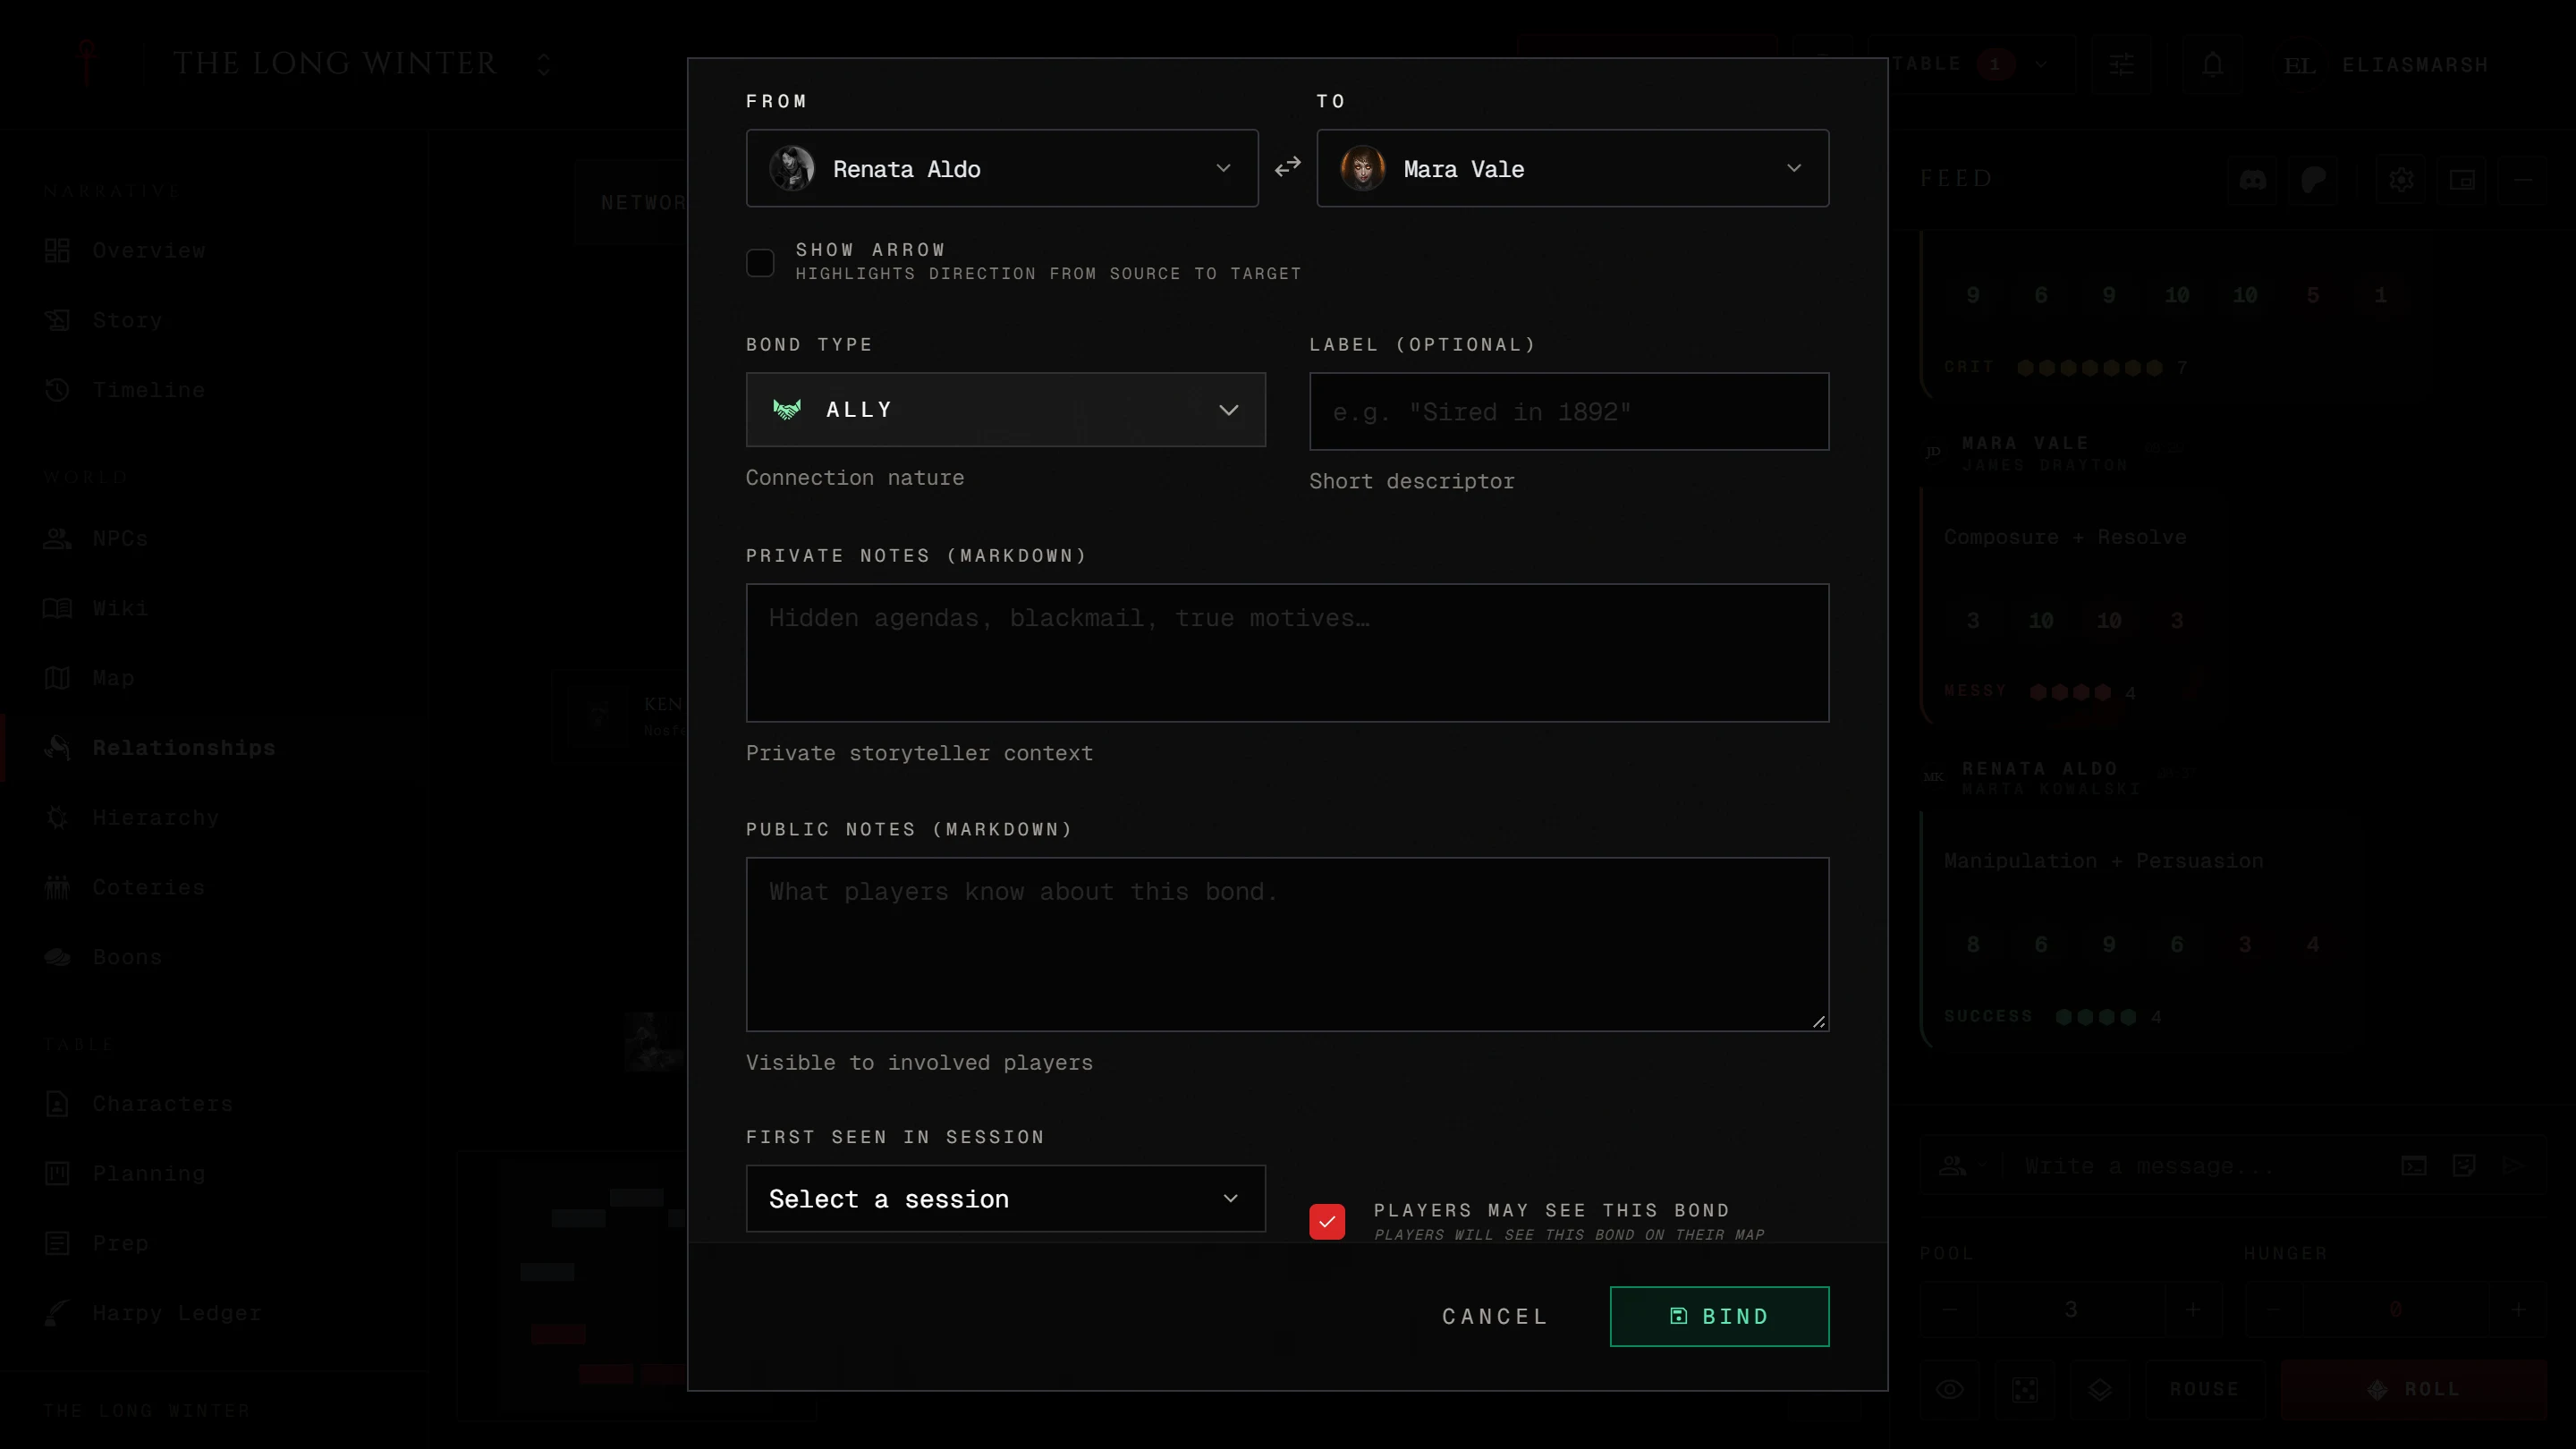Click the Wiki book icon
Image resolution: width=2576 pixels, height=1449 pixels.
pyautogui.click(x=57, y=608)
